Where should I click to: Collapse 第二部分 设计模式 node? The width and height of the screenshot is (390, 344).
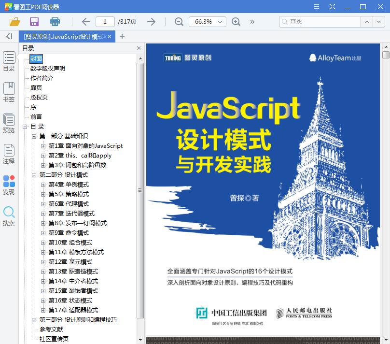pyautogui.click(x=34, y=175)
